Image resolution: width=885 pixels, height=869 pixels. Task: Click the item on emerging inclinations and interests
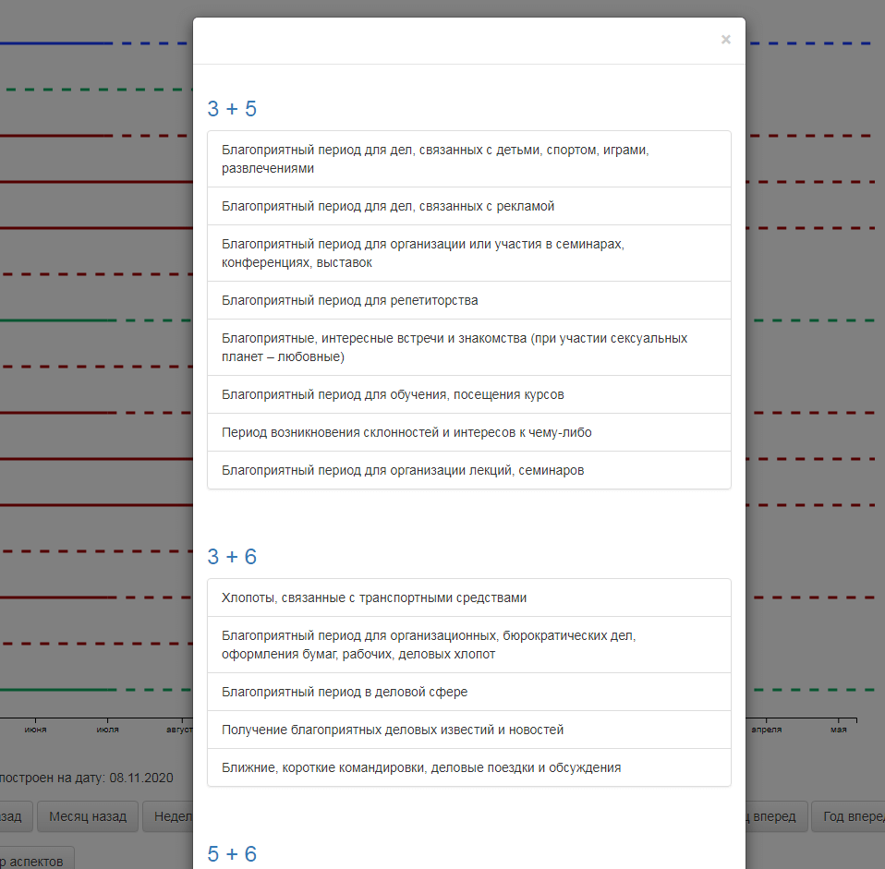(x=468, y=432)
